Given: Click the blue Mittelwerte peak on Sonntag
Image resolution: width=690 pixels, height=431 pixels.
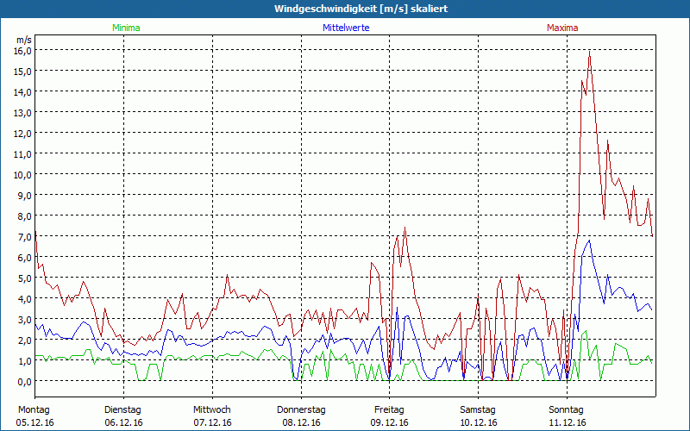Looking at the screenshot, I should click(589, 240).
